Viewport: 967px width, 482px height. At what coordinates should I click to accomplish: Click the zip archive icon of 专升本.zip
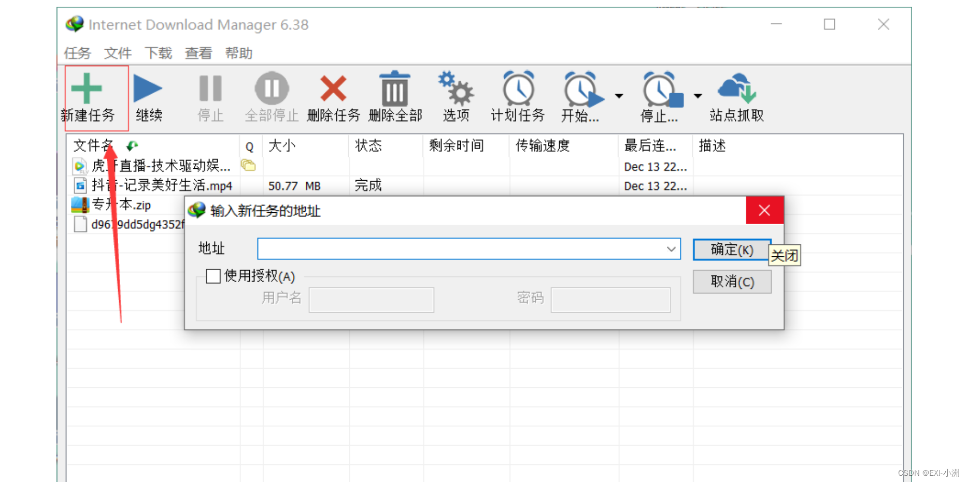click(x=80, y=205)
